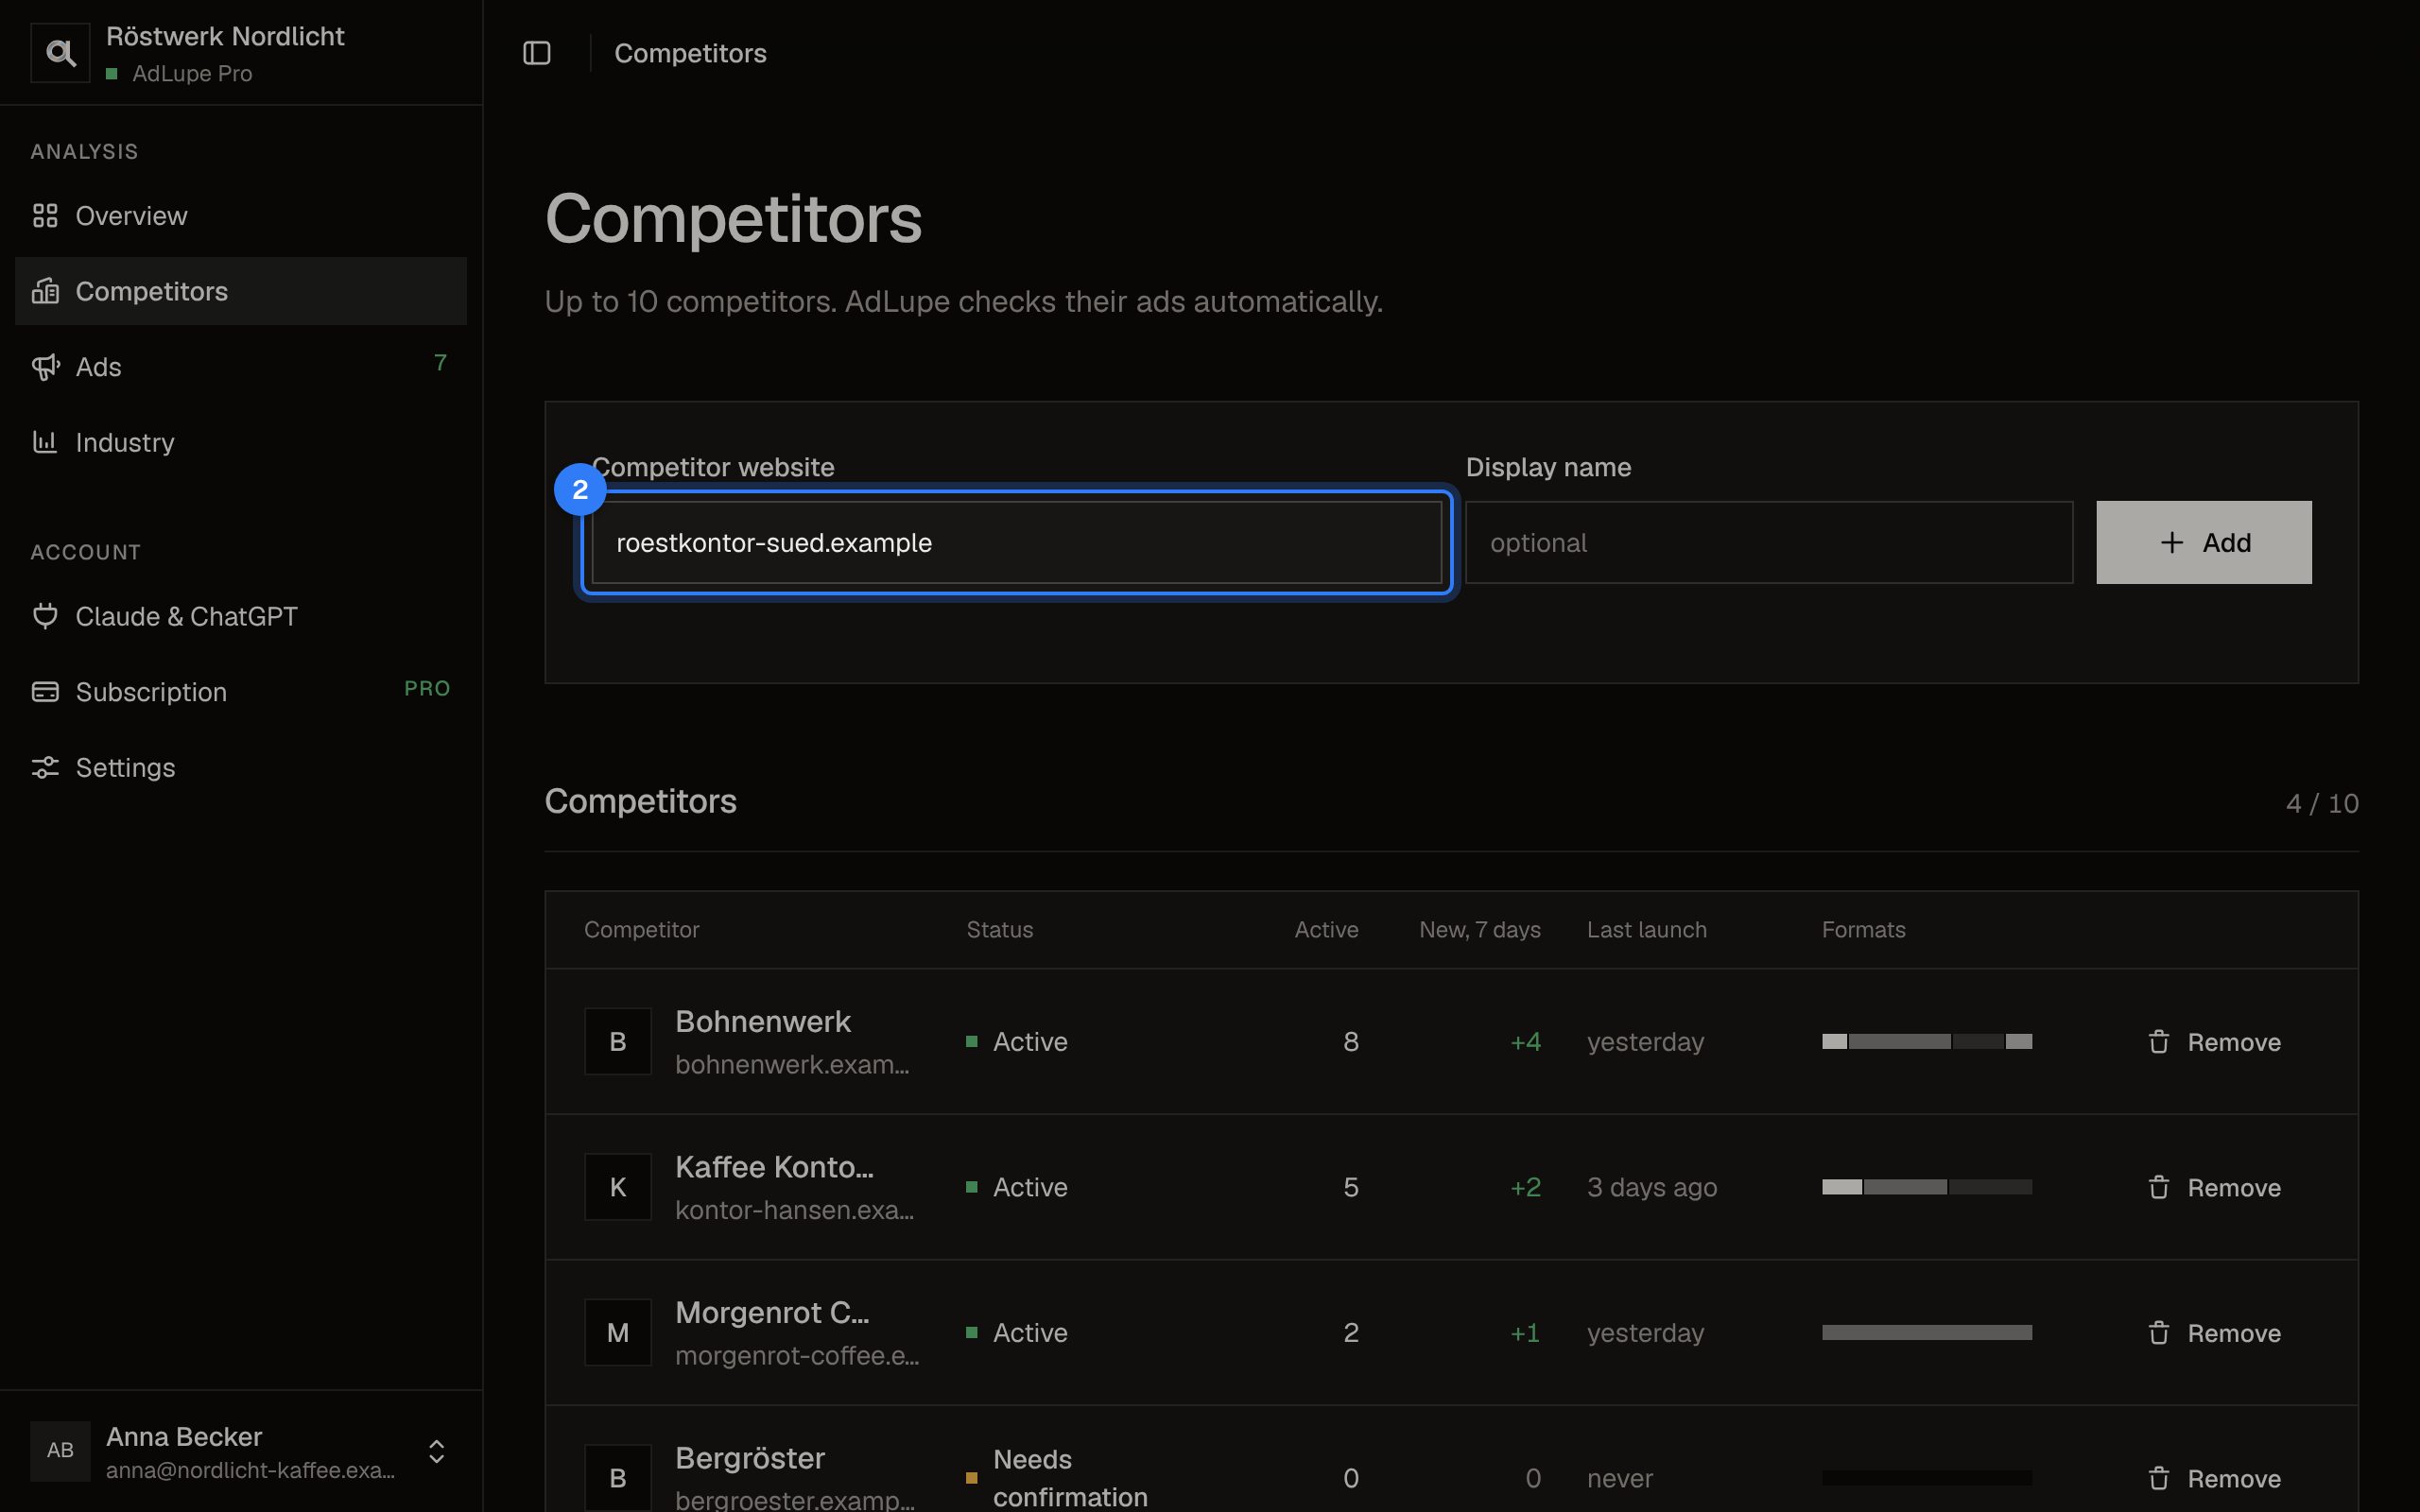Click the Bohnenwerk formats bar

[1926, 1042]
